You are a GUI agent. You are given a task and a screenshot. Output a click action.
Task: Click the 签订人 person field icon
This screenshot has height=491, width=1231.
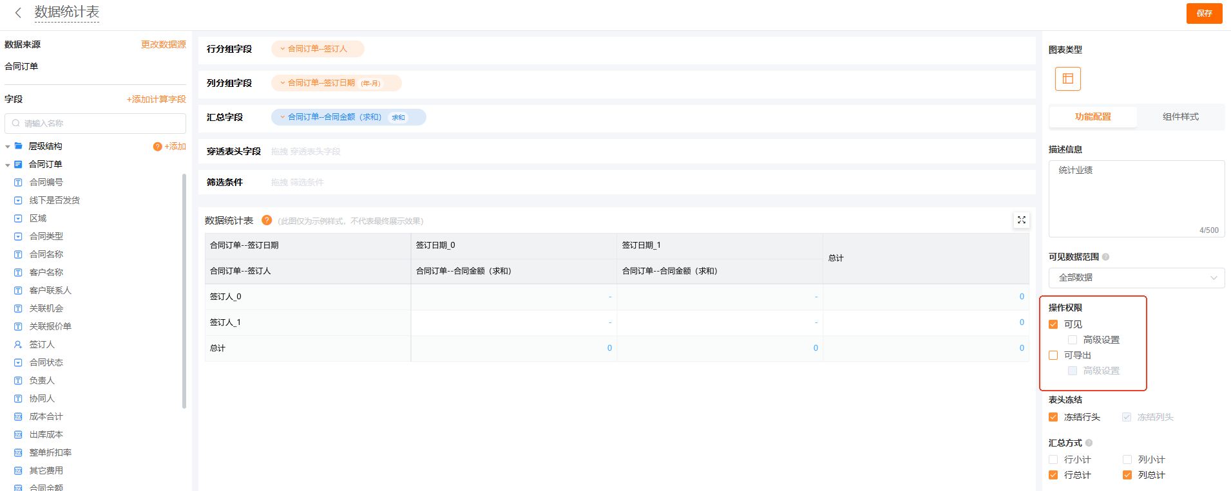[18, 345]
